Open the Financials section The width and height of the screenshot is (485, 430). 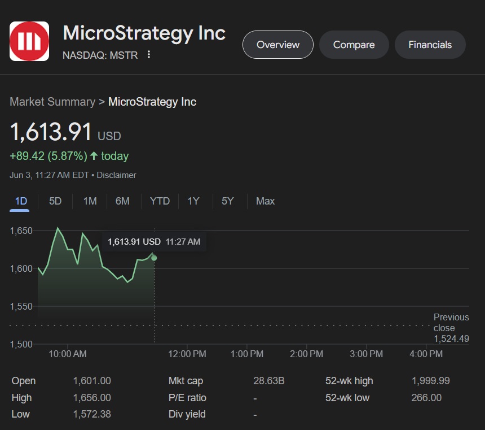[430, 45]
